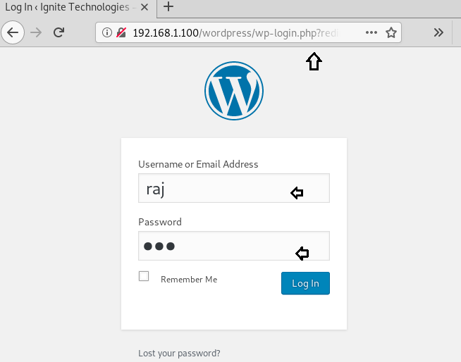The height and width of the screenshot is (362, 461).
Task: Bookmark this page with the star icon
Action: pos(391,32)
